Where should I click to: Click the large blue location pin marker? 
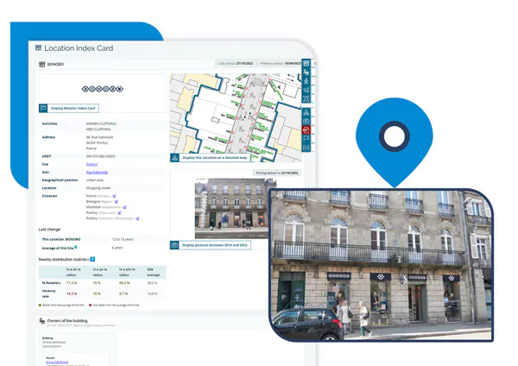(x=394, y=139)
